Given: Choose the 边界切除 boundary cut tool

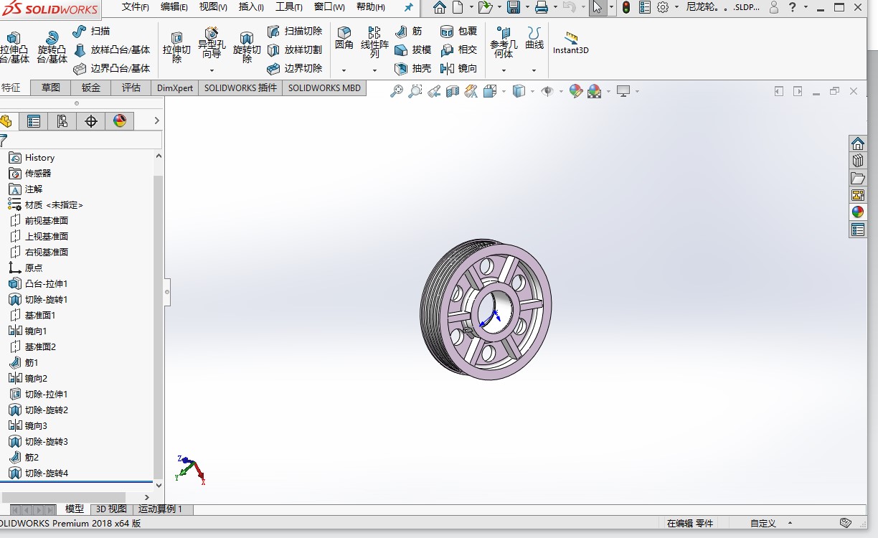Looking at the screenshot, I should pyautogui.click(x=294, y=68).
